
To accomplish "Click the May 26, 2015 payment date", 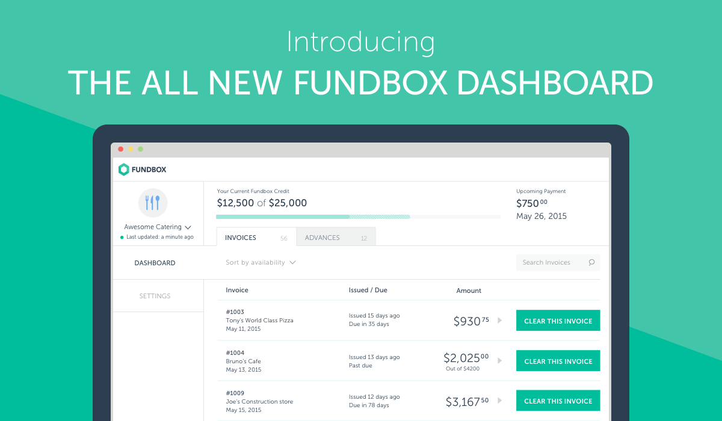I will [x=541, y=216].
